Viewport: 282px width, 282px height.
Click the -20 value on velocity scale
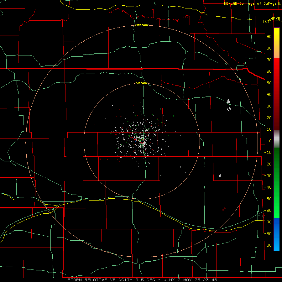coord(268,164)
